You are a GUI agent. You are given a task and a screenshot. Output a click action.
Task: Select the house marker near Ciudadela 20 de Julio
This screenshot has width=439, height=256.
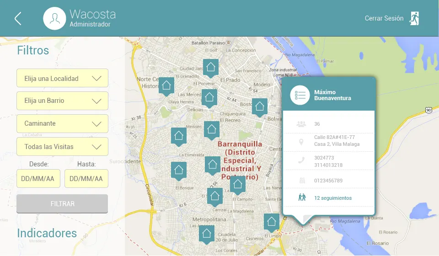tap(207, 234)
